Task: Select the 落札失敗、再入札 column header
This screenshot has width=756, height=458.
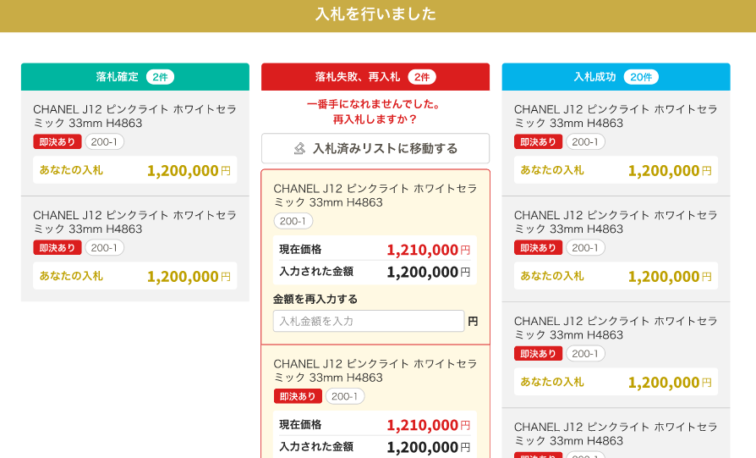Action: pyautogui.click(x=375, y=77)
